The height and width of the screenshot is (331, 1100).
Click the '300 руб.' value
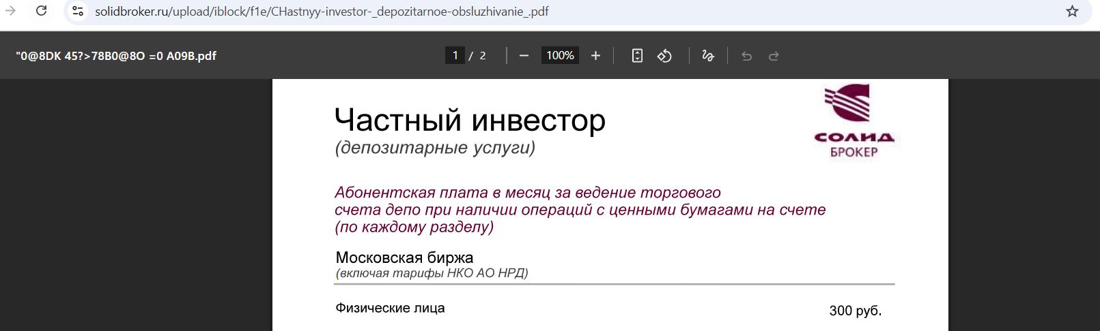coord(856,311)
